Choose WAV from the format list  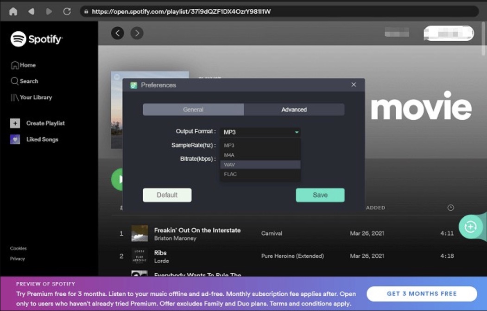pos(260,165)
